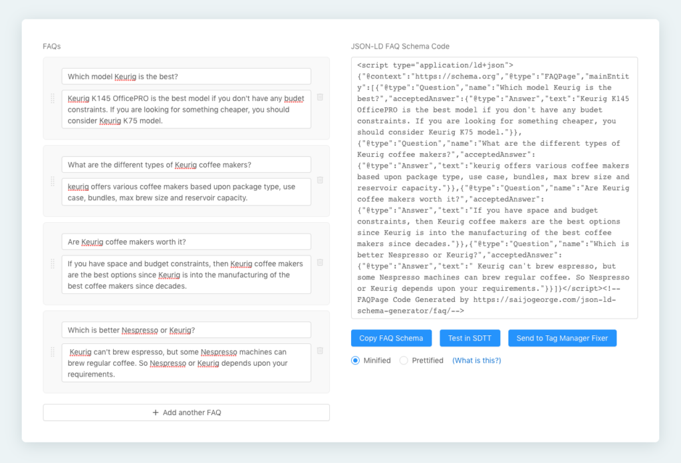Screen dimensions: 681x463
Task: Grab drag handle of 'Which model Keurig' FAQ
Action: 53,98
